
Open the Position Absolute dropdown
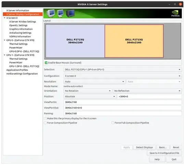pos(90,96)
